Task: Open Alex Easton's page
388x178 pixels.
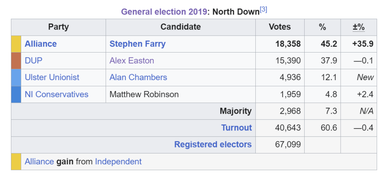Action: (131, 61)
